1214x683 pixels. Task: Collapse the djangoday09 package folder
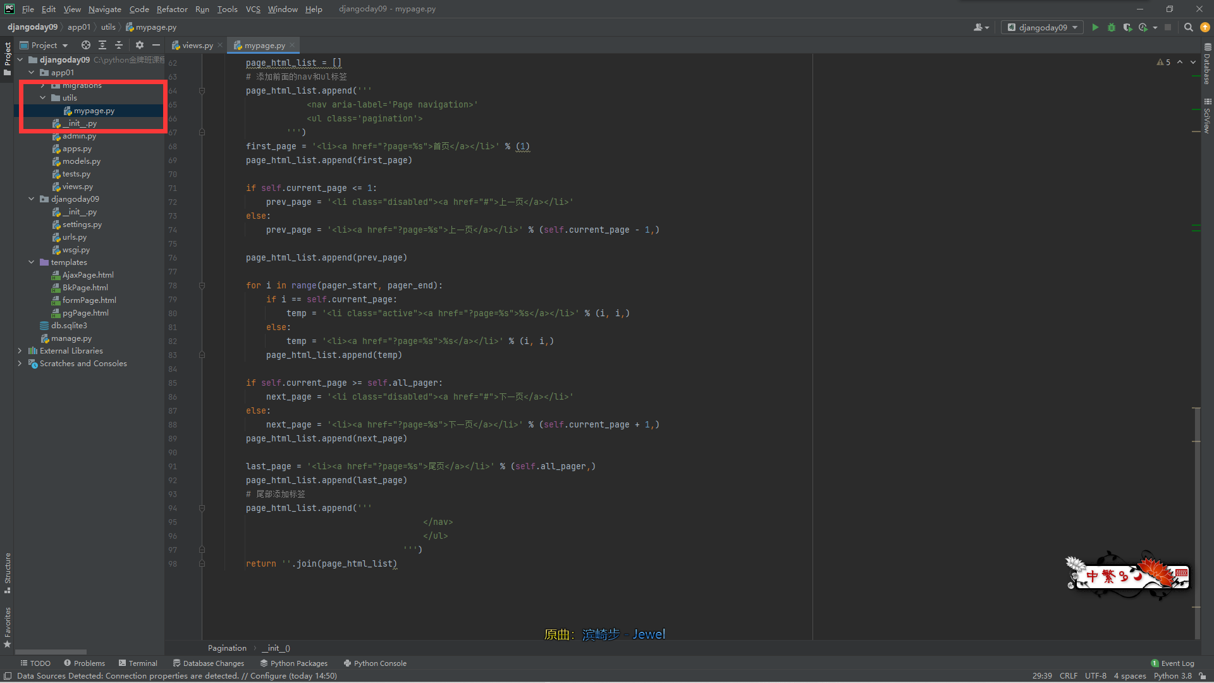pos(32,199)
